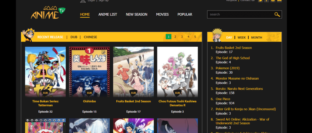Open the MOVIES section
The height and width of the screenshot is (133, 312).
pos(162,15)
